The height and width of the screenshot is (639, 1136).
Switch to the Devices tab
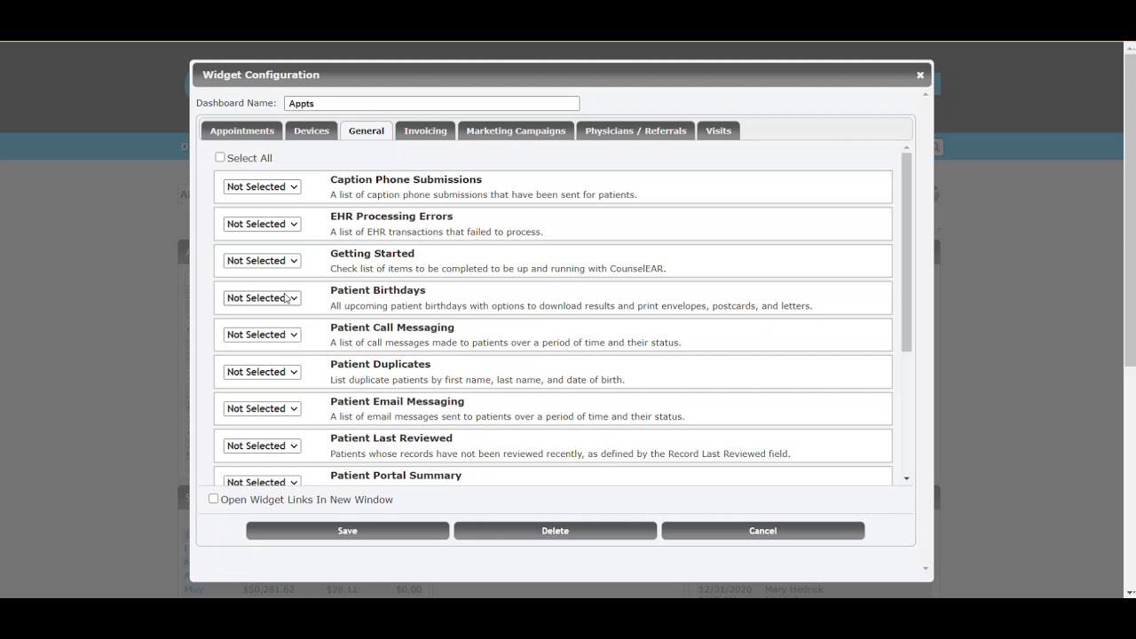[x=312, y=131]
